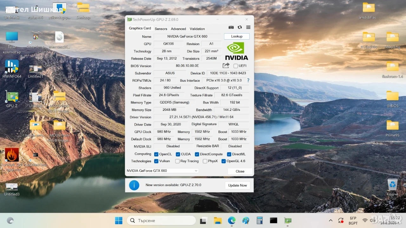Click the Subvendor ASUS value
Viewport: 406px width, 228px height.
170,73
